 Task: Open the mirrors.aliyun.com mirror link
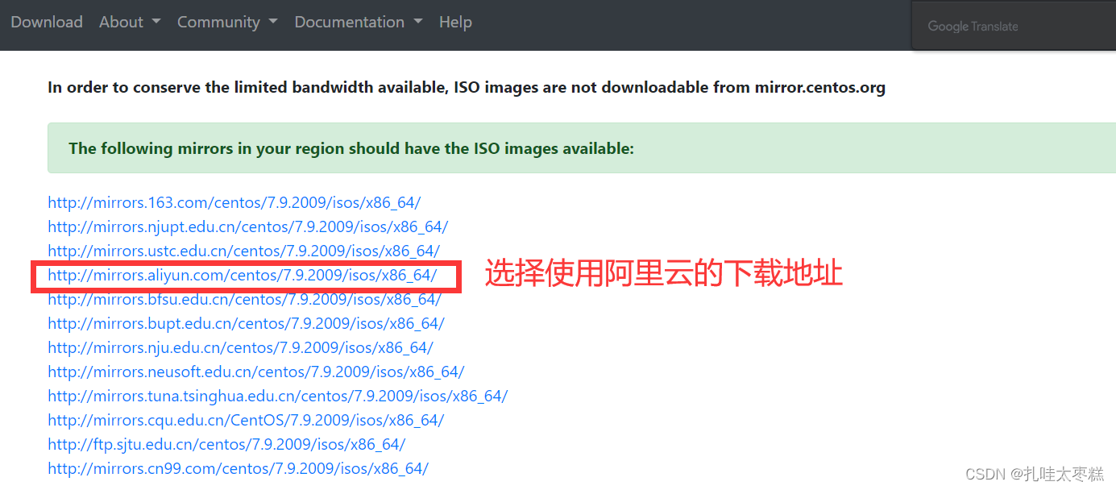[x=242, y=275]
